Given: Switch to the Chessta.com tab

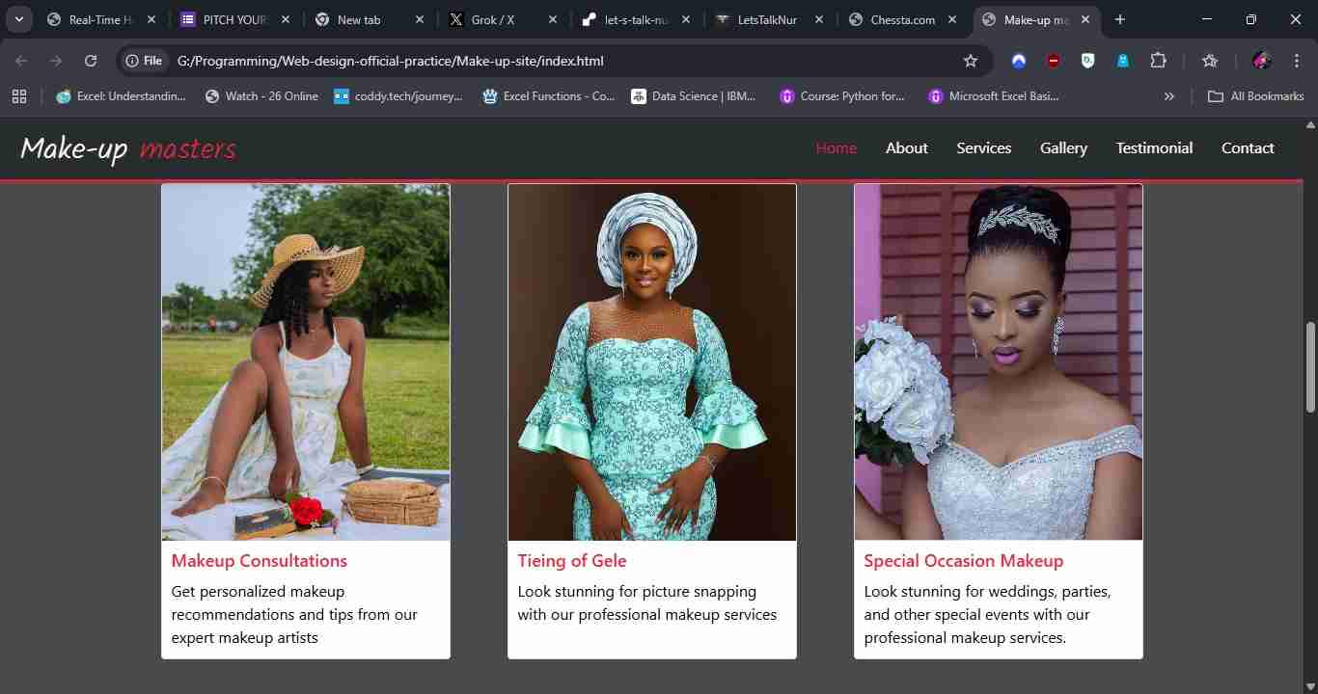Looking at the screenshot, I should coord(901,19).
